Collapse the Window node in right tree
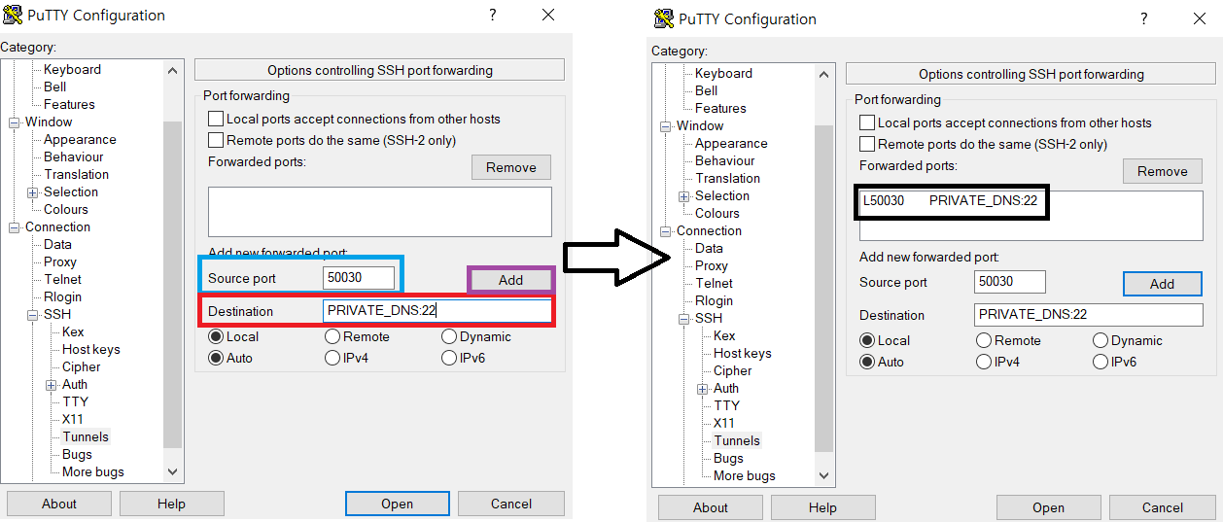The height and width of the screenshot is (522, 1223). [x=666, y=126]
